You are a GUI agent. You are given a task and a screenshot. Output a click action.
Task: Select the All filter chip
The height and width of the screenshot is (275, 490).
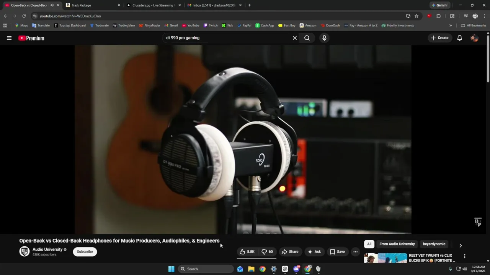tap(369, 244)
